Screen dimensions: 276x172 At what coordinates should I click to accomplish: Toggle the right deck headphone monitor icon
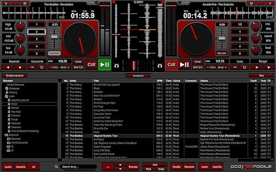tap(160, 66)
